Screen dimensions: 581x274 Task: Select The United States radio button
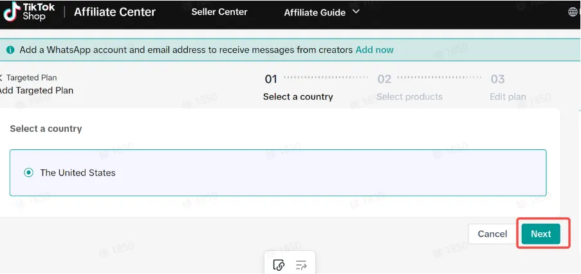point(28,172)
